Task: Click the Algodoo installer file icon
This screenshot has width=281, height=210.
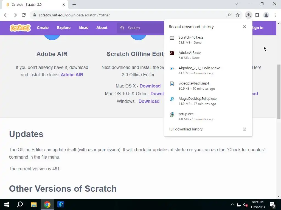Action: tap(172, 68)
